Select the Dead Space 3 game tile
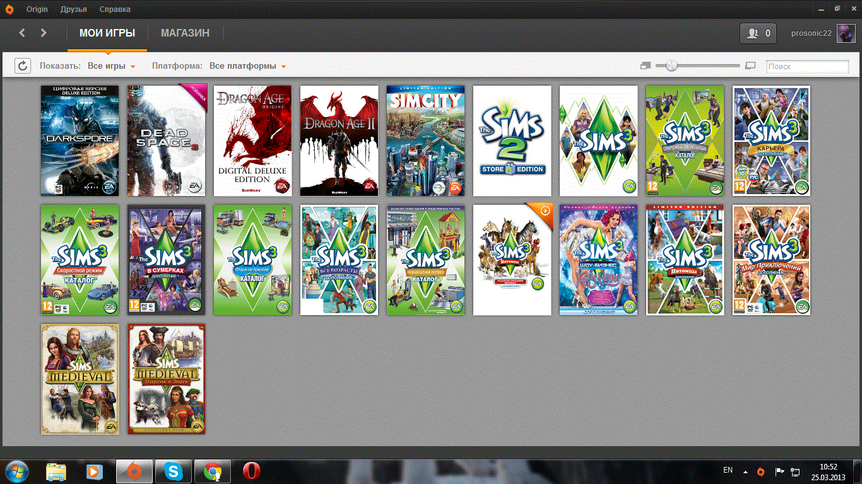862x484 pixels. pos(167,141)
